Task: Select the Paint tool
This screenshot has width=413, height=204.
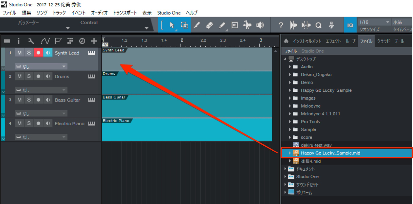Action: 222,25
